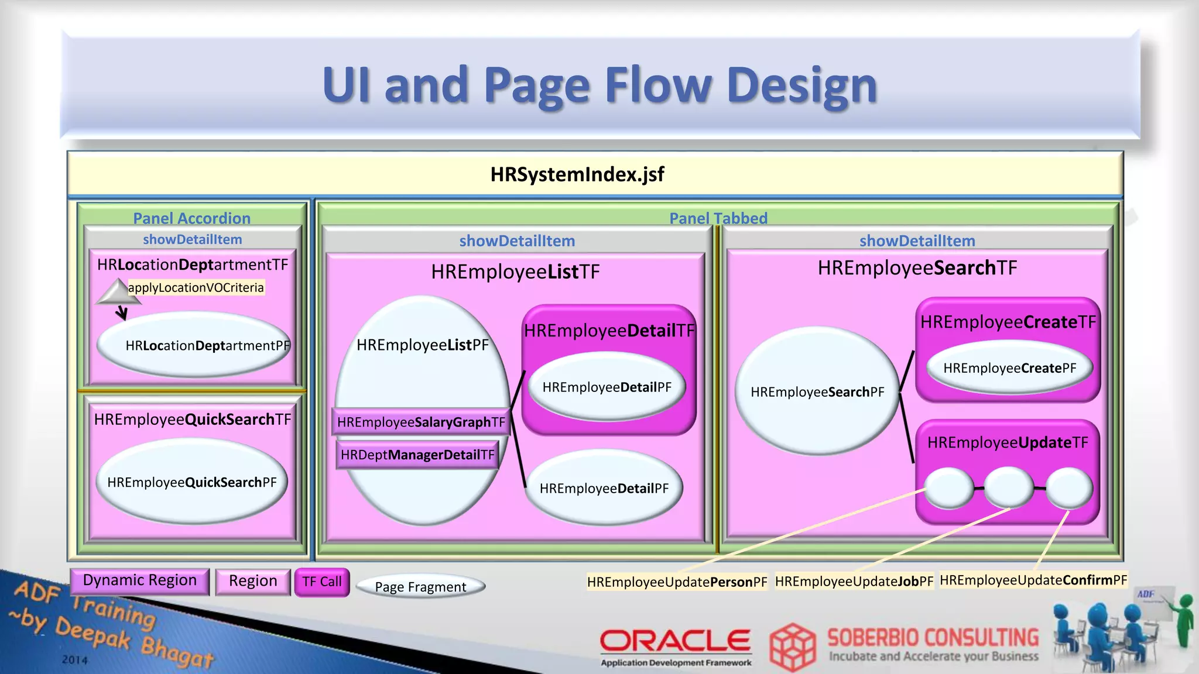This screenshot has height=674, width=1199.
Task: Open the Panel Accordion header
Action: (191, 218)
